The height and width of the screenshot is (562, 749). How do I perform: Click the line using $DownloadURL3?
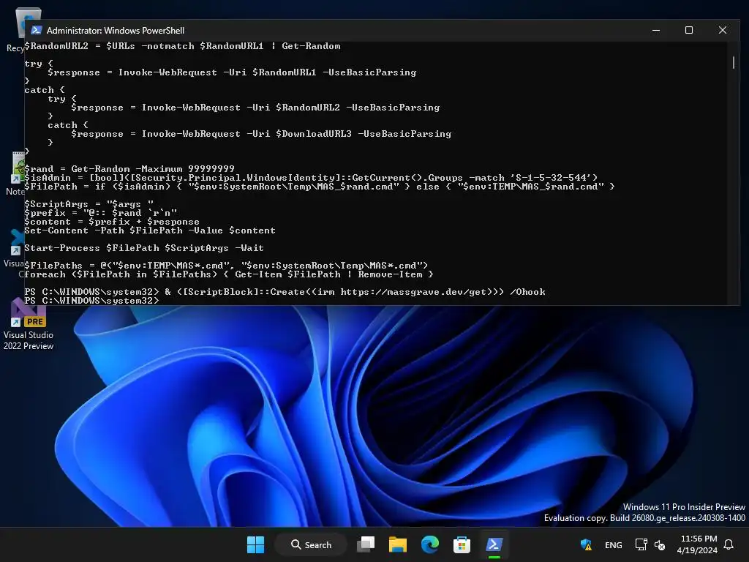click(x=261, y=134)
